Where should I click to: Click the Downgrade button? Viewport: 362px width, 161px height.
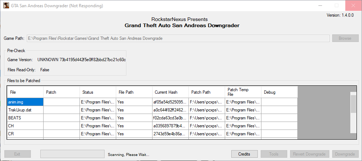coord(345,154)
